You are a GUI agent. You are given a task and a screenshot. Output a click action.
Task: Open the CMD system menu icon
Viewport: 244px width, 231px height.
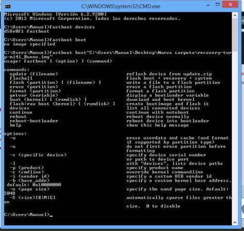(8, 7)
